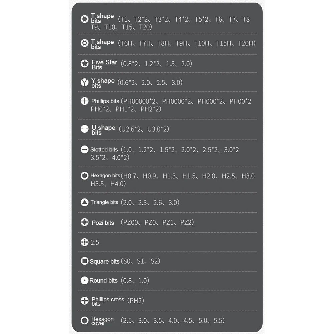
Task: Select the Slotted bits minus icon
Action: click(84, 149)
